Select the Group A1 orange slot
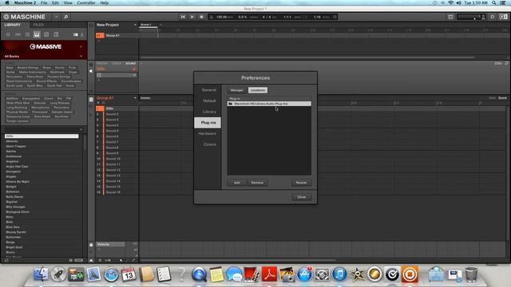 coord(100,35)
